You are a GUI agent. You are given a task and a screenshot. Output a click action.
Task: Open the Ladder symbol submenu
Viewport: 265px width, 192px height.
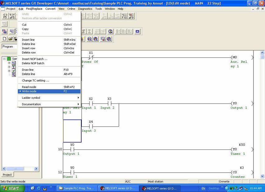tap(49, 98)
